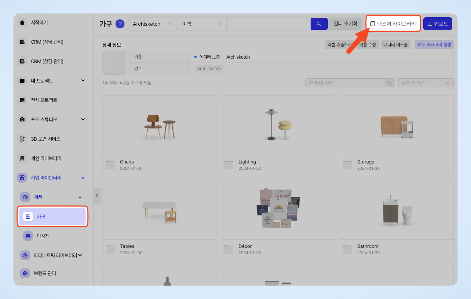Open the Lighting category thumbnail

coord(278,125)
